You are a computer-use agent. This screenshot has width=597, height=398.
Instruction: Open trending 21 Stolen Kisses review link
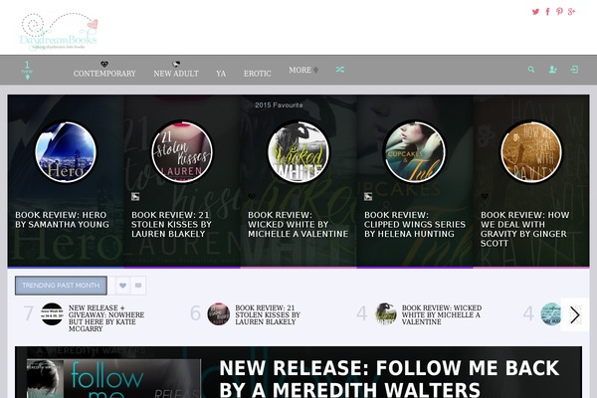point(268,314)
